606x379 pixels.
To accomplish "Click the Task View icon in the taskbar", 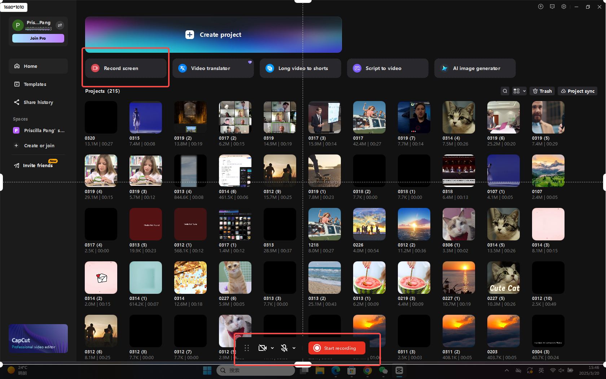I will click(x=305, y=370).
